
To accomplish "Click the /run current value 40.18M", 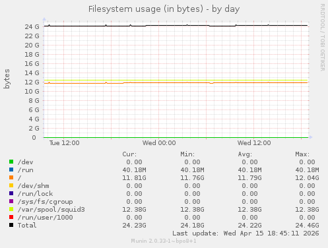I will (134, 170).
